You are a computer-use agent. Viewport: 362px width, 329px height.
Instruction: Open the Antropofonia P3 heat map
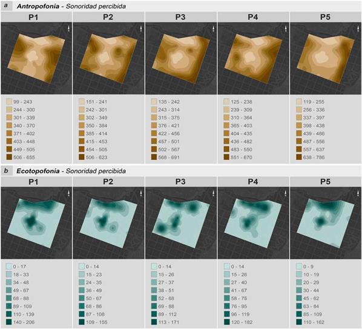click(181, 58)
